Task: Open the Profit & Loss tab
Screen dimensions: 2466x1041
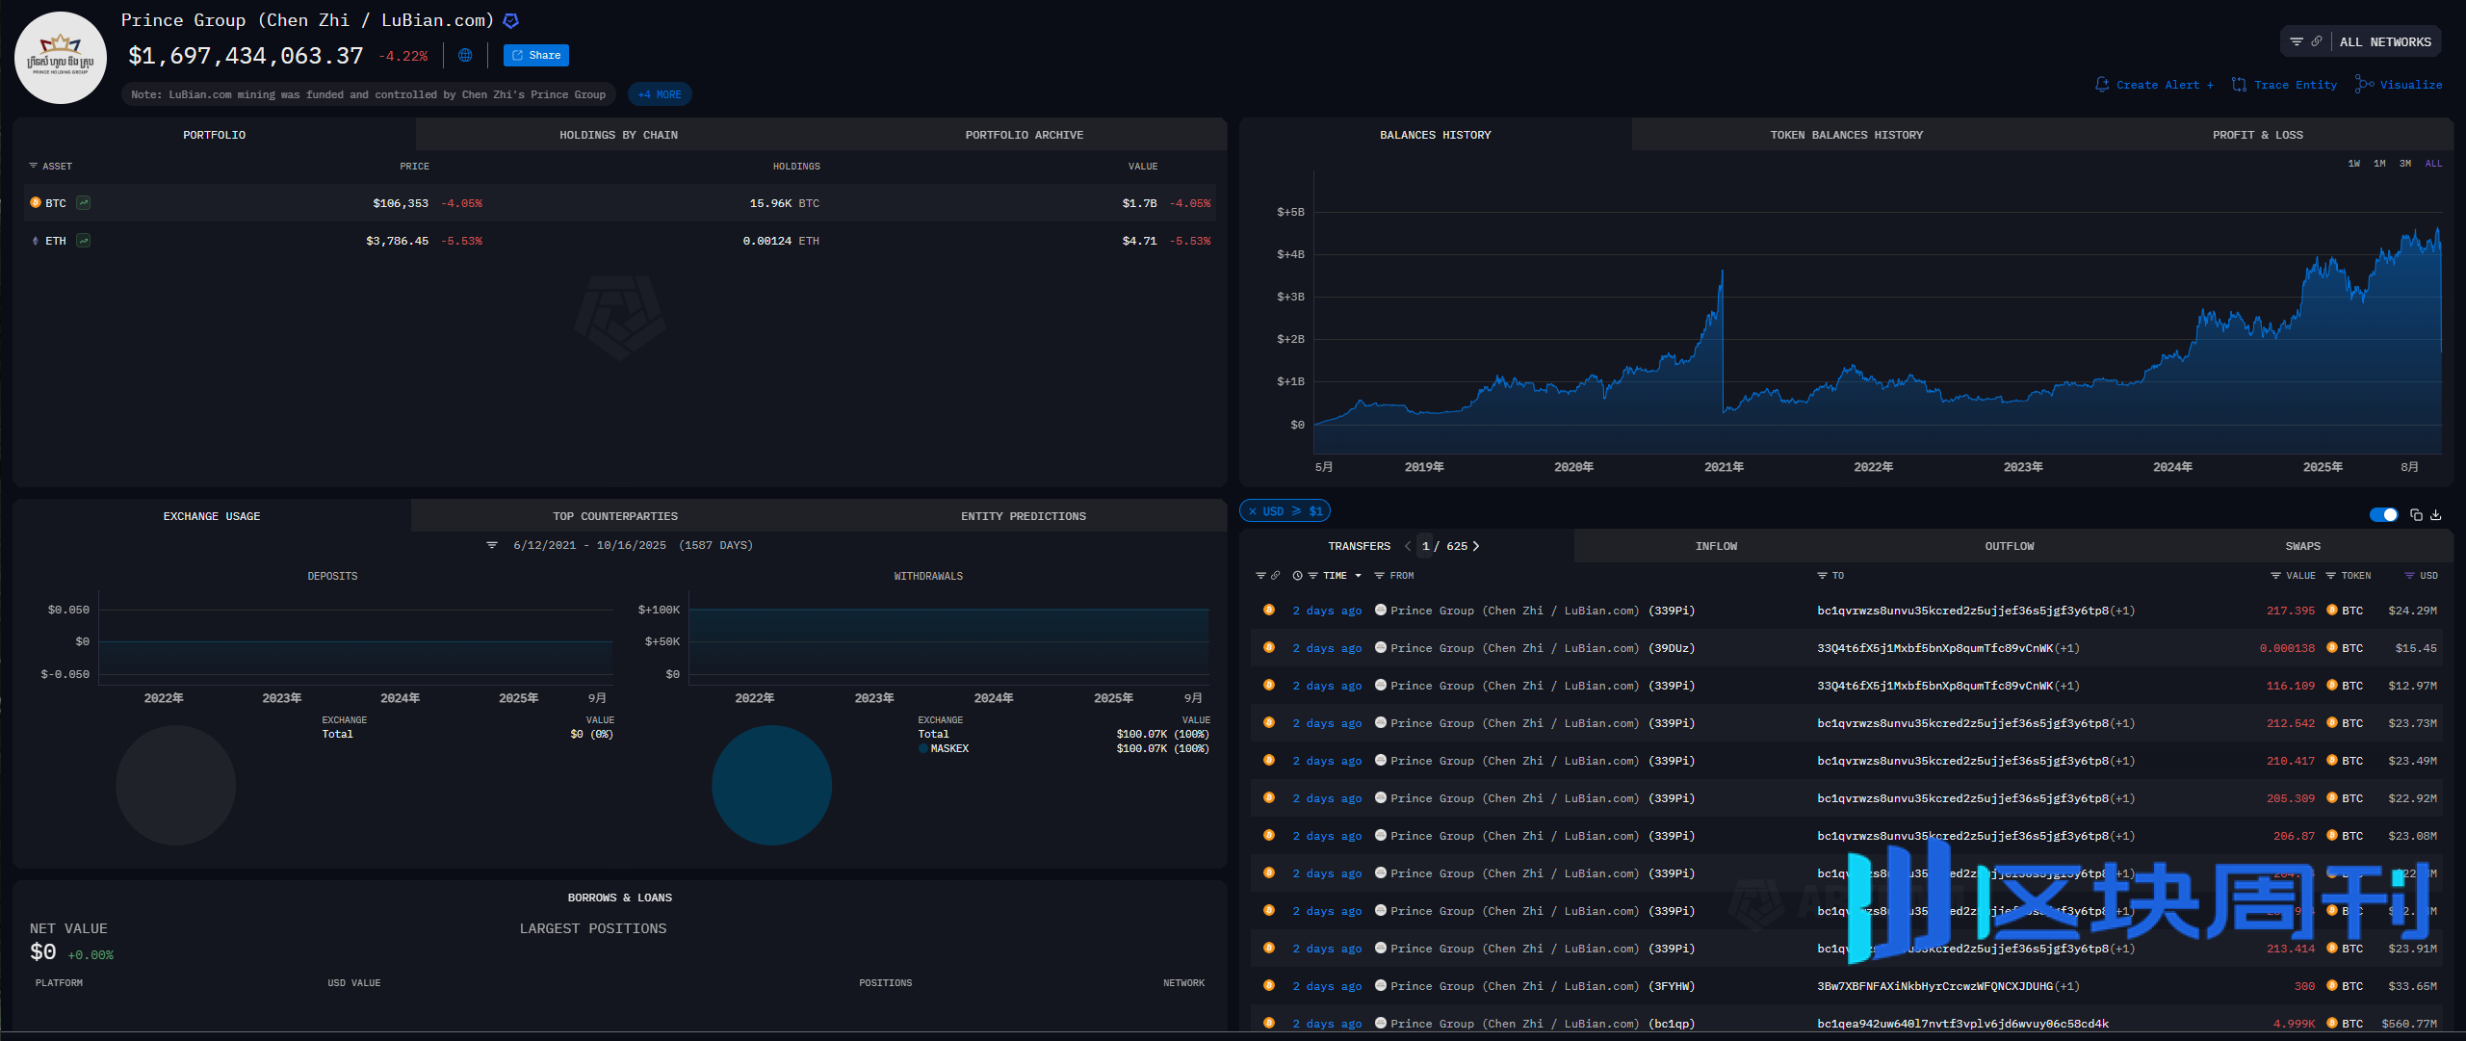Action: pyautogui.click(x=2257, y=135)
